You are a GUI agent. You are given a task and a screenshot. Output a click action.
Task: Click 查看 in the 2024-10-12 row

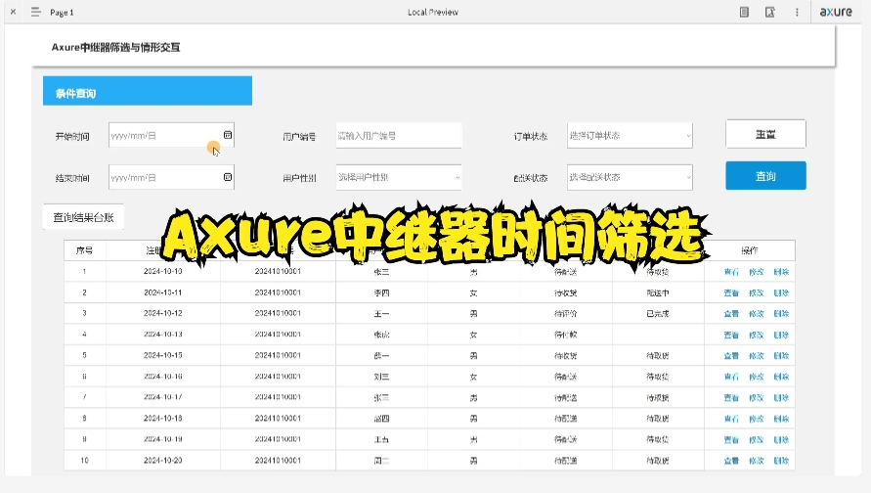[731, 313]
